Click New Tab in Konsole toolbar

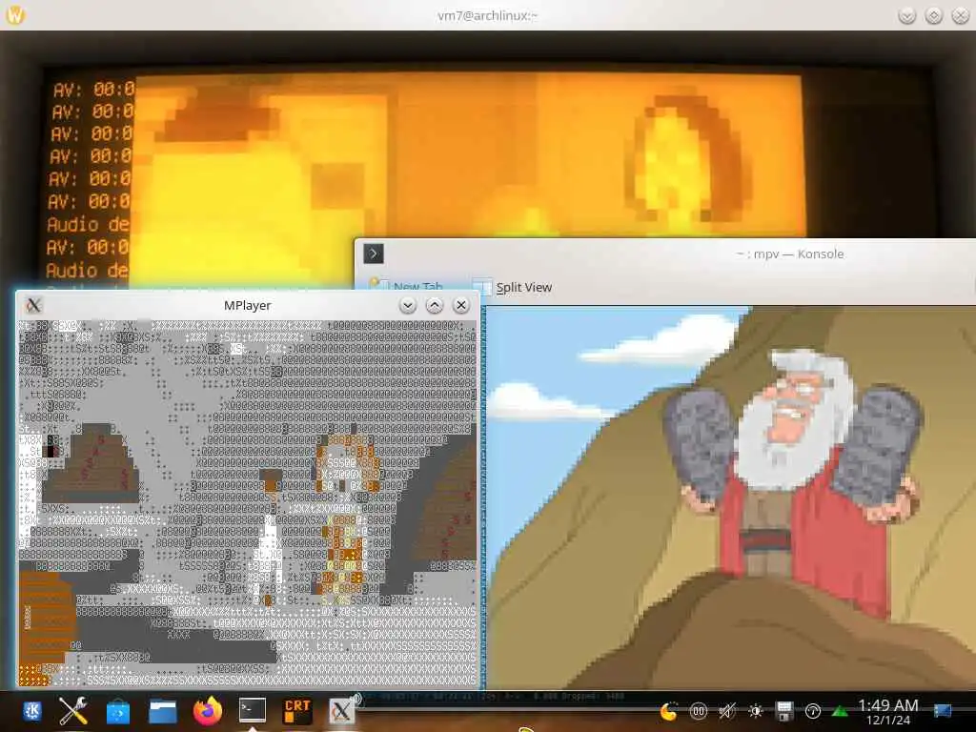click(x=406, y=286)
